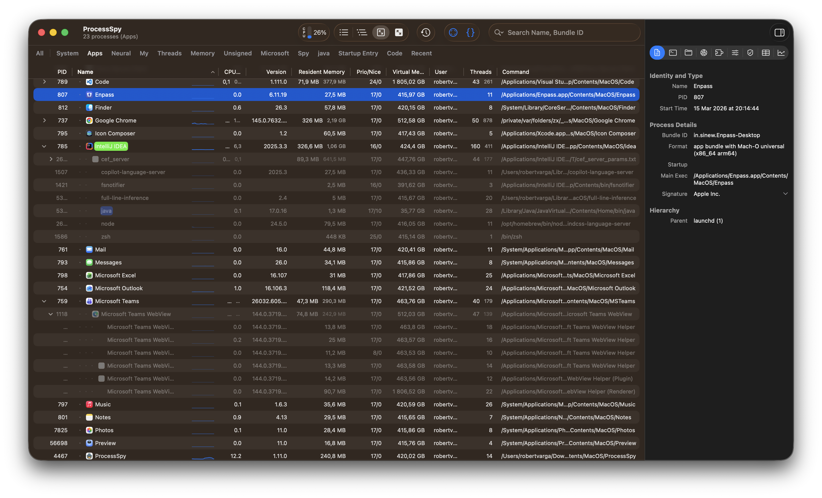Screen dimensions: 822x498
Task: Toggle the filled expand-arrows toolbar button
Action: pos(399,32)
